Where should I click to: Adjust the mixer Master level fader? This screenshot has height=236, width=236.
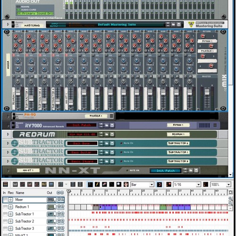coord(207,92)
